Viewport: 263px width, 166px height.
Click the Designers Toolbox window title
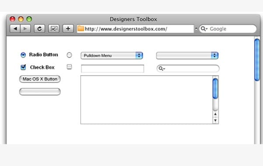pos(133,19)
